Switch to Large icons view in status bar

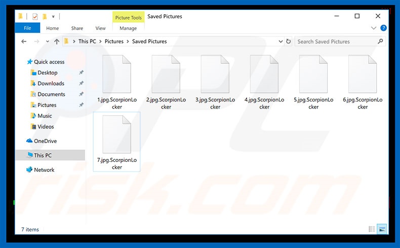[x=382, y=229]
